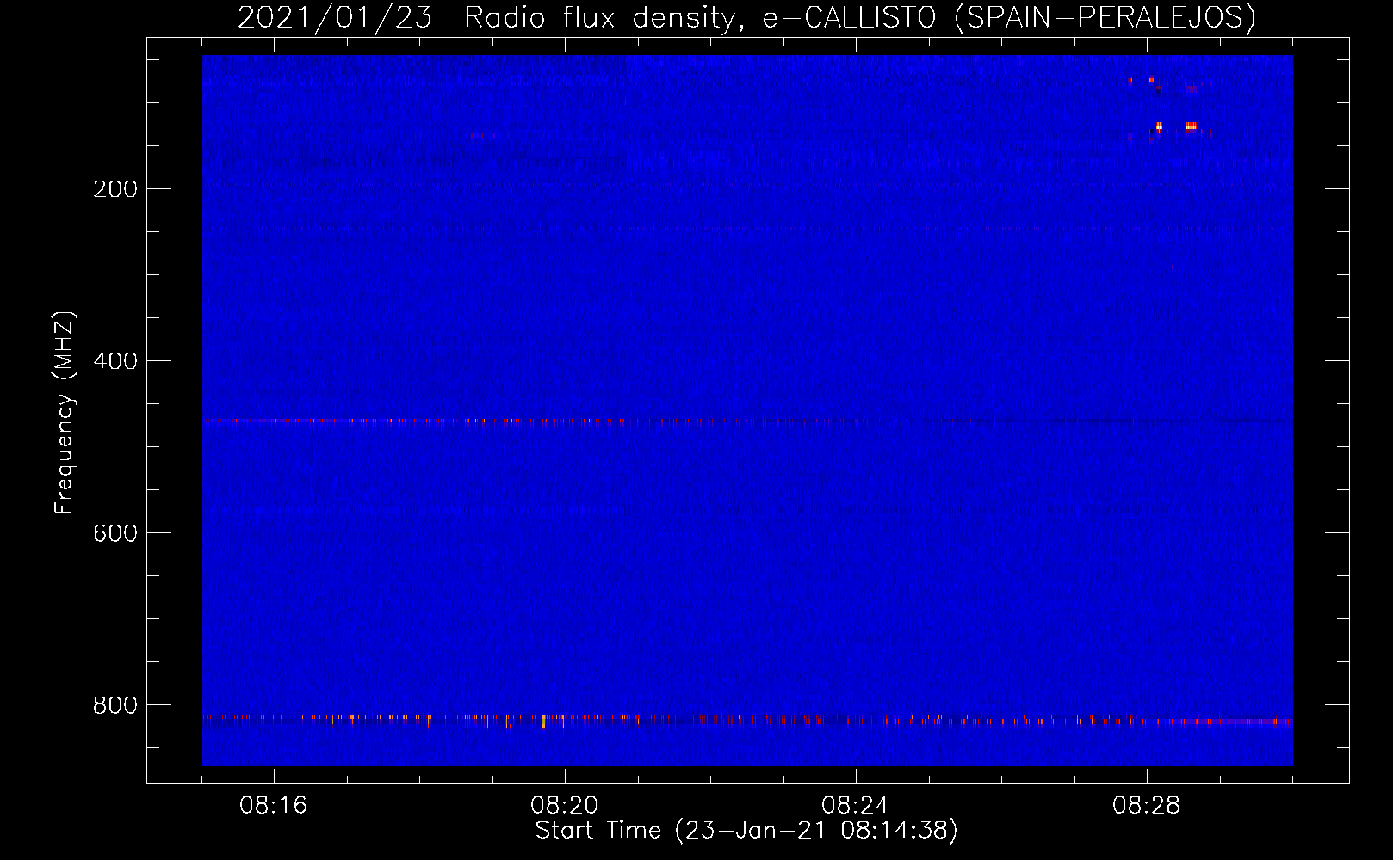Click the date '2021/01/23' in the title
1393x860 pixels.
click(x=334, y=18)
